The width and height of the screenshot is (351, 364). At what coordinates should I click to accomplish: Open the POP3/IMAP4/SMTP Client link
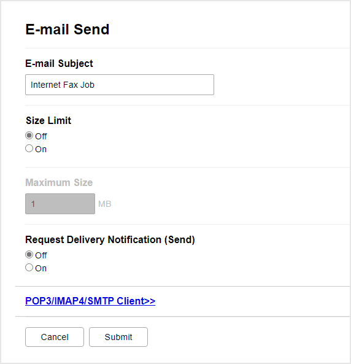(x=90, y=301)
